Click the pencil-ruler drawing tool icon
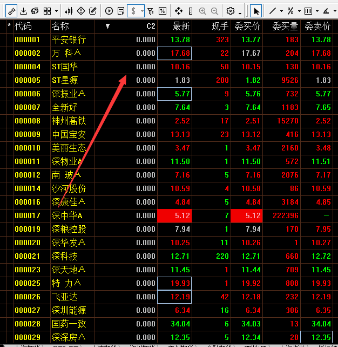The width and height of the screenshot is (338, 347). click(x=11, y=11)
